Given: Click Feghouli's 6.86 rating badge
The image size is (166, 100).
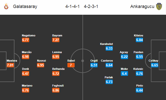Looking at the screenshot, I should 56,90.
